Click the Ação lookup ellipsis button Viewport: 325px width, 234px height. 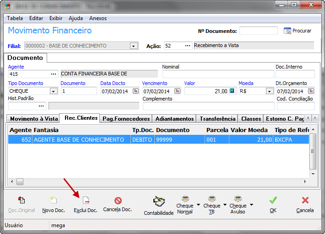pyautogui.click(x=187, y=46)
